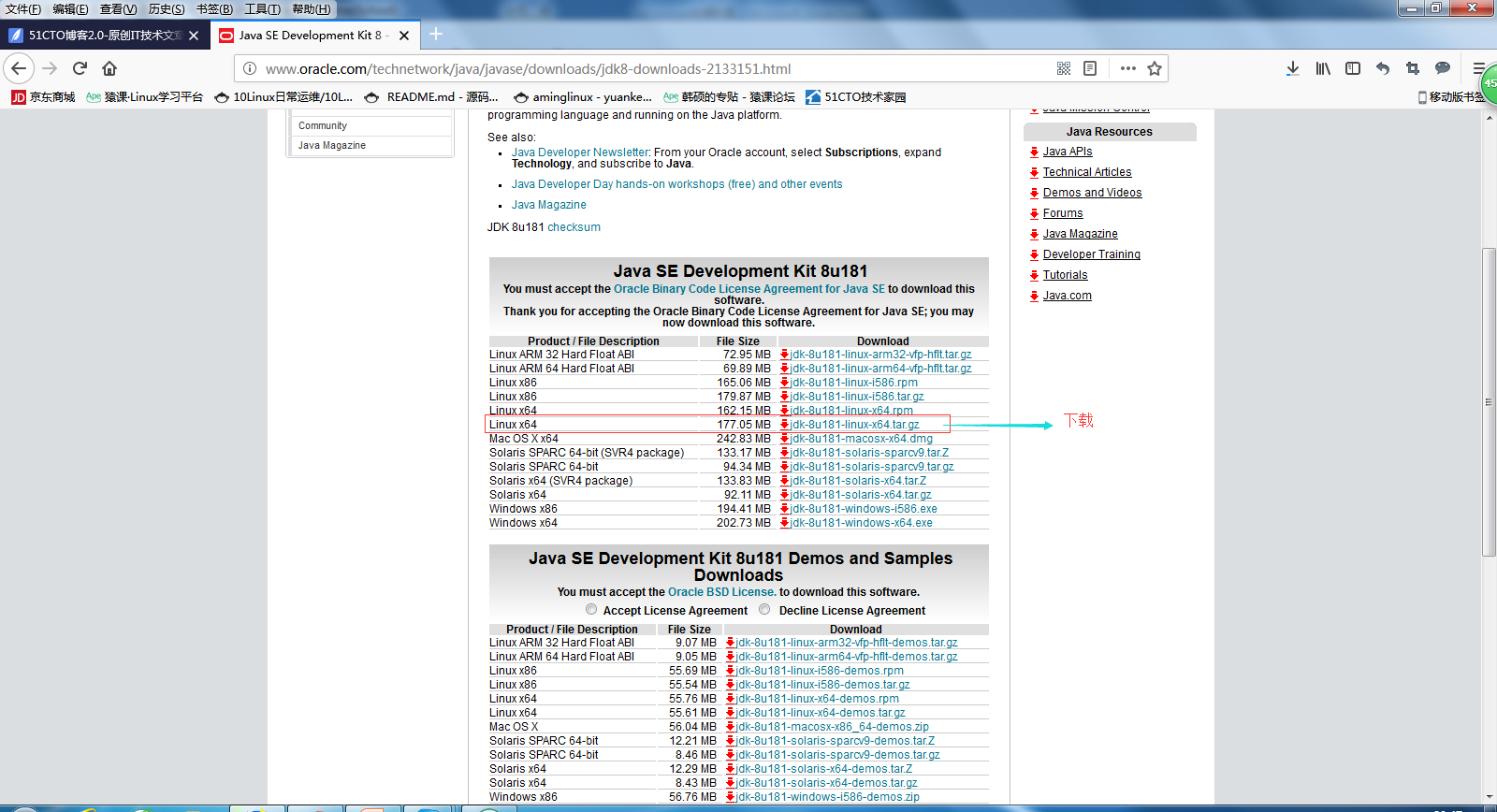This screenshot has width=1497, height=812.
Task: Click the vertical page scrollbar thumb
Action: point(1489,402)
